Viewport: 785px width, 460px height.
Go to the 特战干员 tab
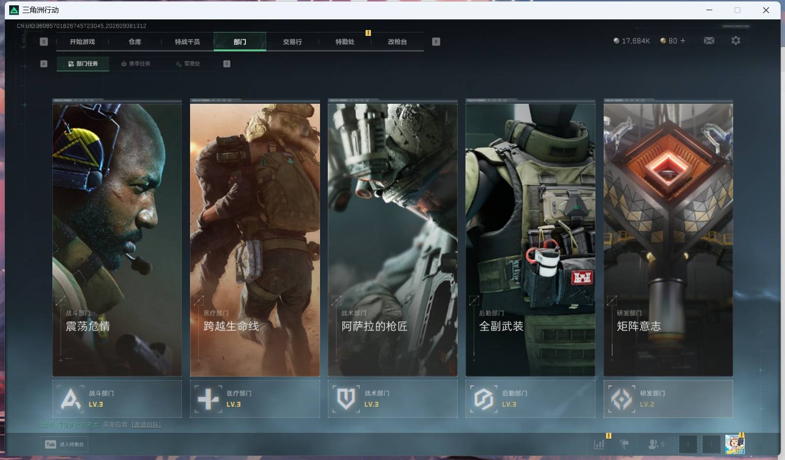pyautogui.click(x=187, y=42)
